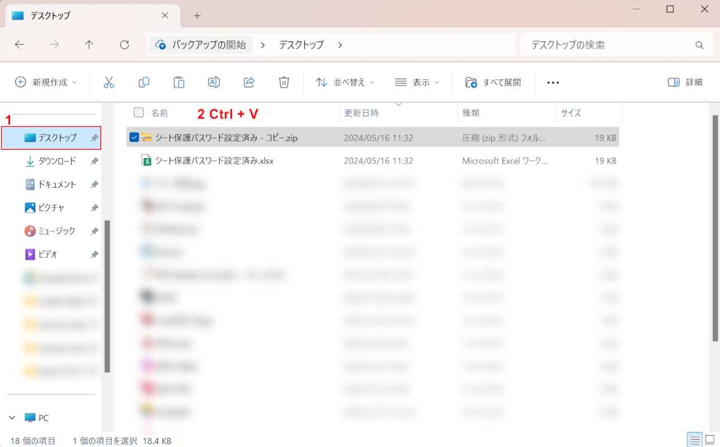The image size is (720, 447).
Task: Sort by 更新日時 column header
Action: point(361,113)
